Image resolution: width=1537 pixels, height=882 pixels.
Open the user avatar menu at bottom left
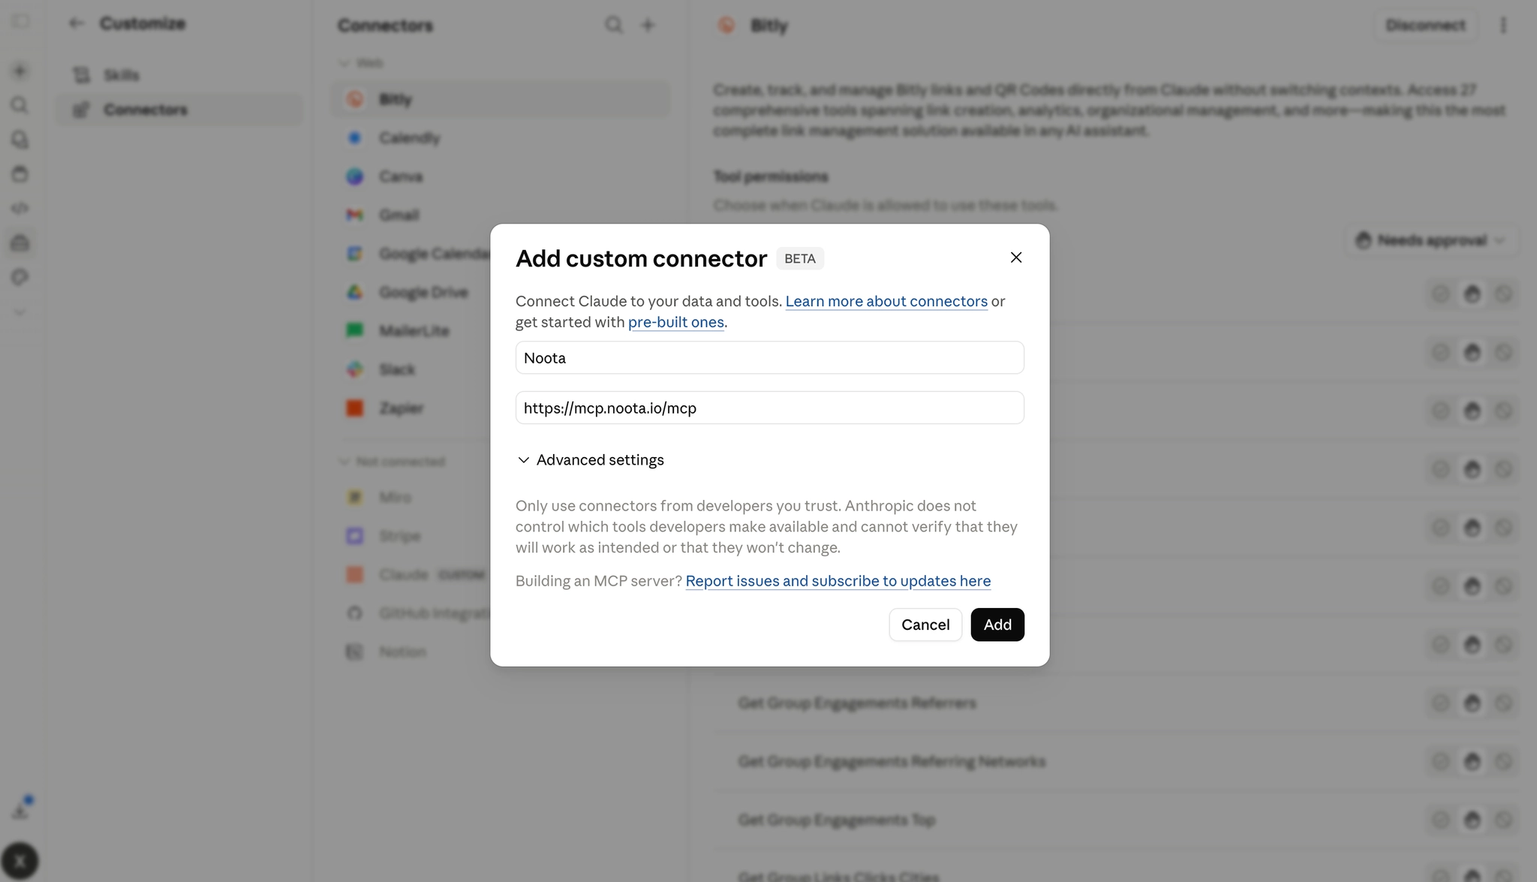[x=20, y=861]
